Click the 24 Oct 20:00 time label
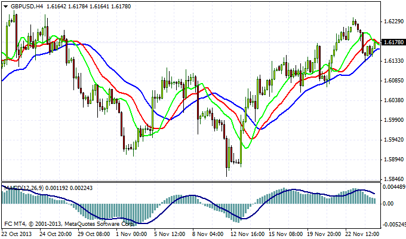The image size is (406, 239). click(56, 234)
